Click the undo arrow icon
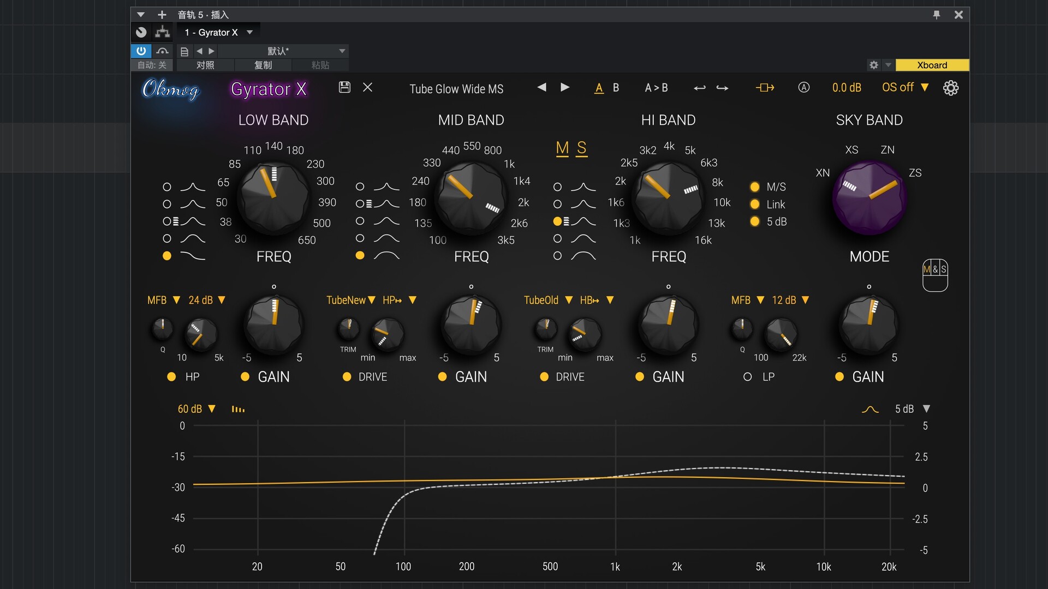Screen dimensions: 1048x589 (x=699, y=88)
